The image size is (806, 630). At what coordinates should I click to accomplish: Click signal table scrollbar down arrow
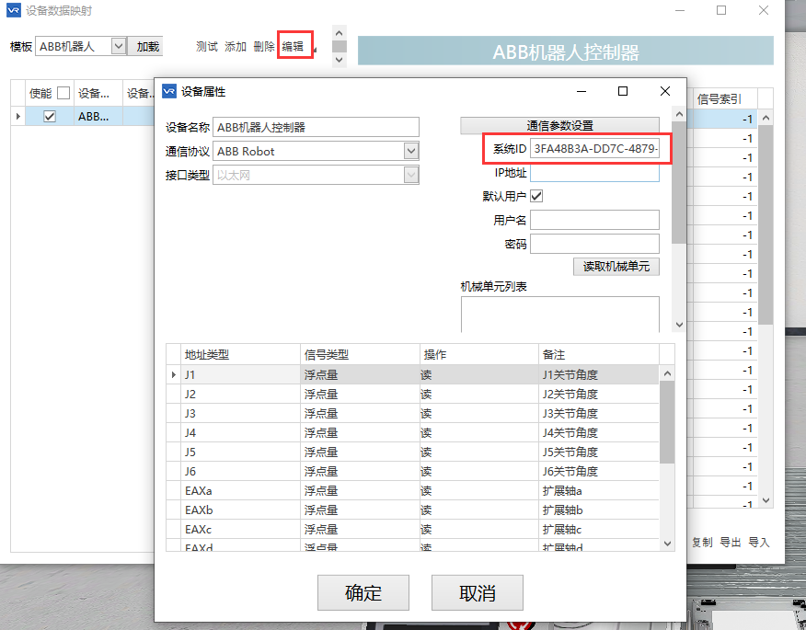click(667, 544)
